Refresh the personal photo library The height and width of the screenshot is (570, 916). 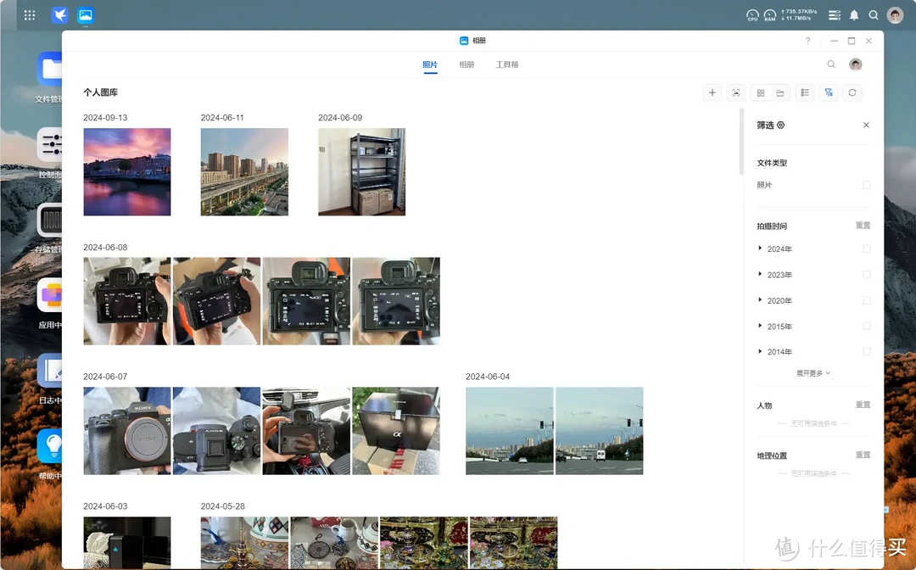tap(852, 93)
